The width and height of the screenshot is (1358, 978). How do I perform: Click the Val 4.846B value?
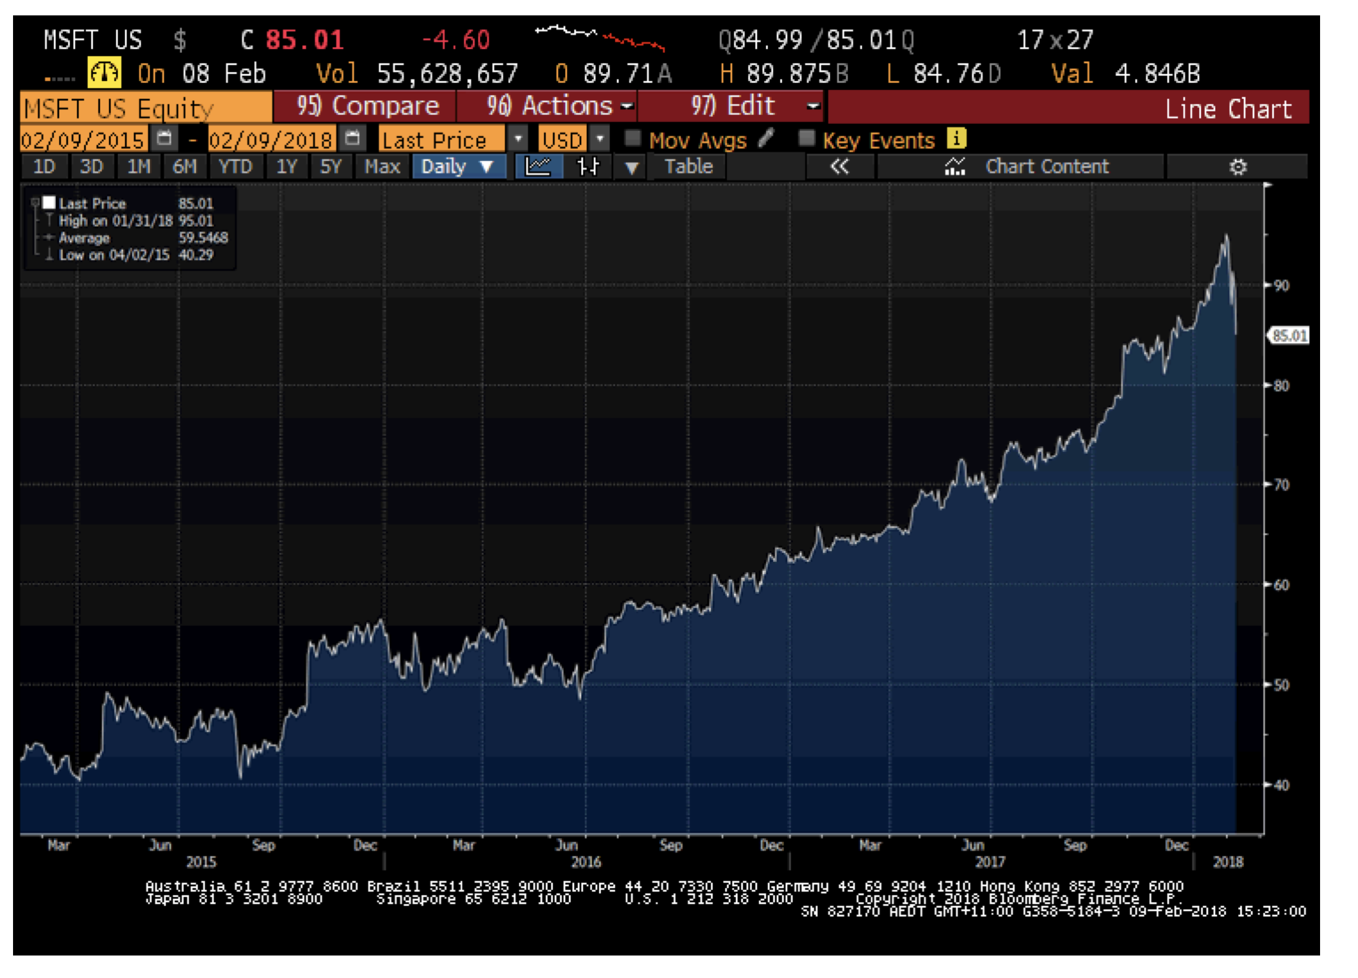coord(1126,73)
